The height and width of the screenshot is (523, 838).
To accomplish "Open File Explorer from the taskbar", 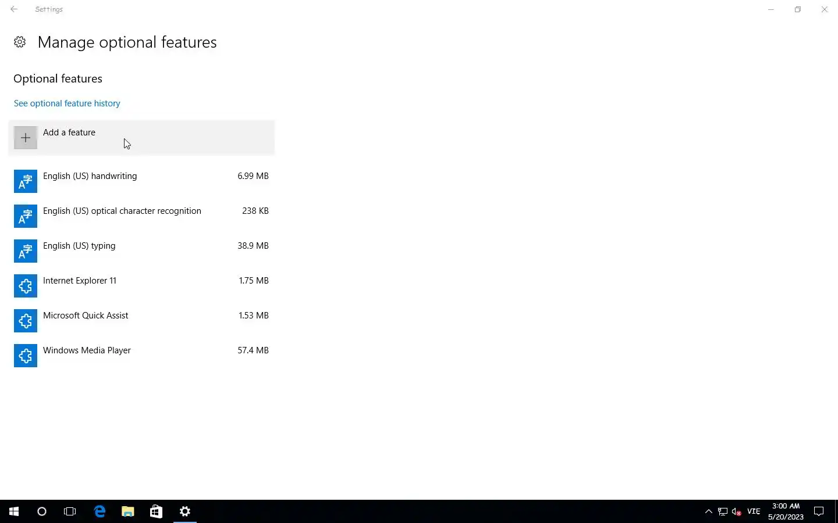I will click(128, 511).
